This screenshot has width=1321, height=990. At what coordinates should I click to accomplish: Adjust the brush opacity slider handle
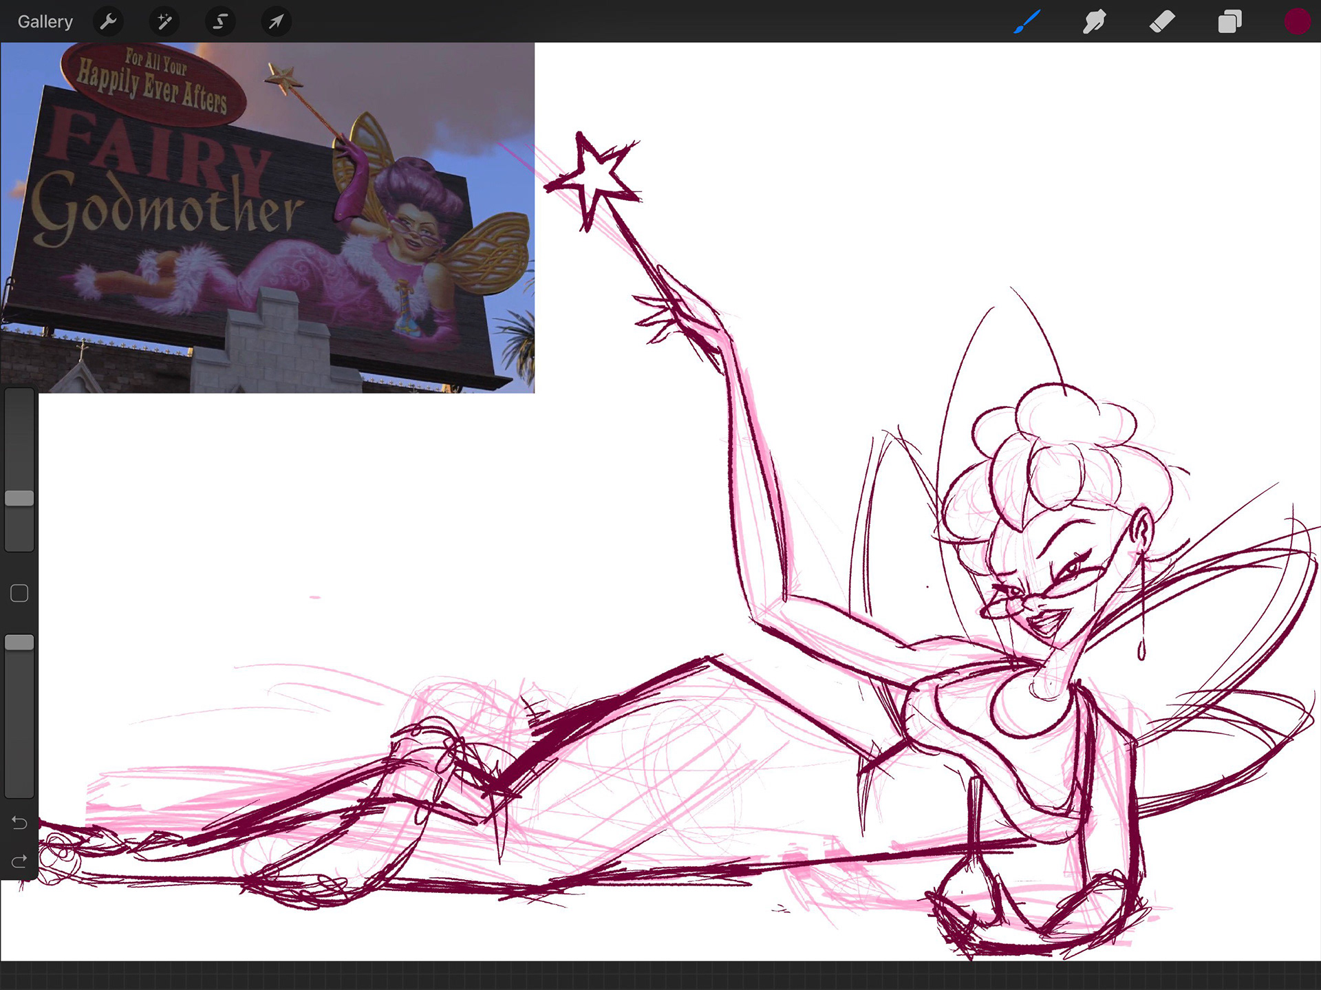[19, 643]
